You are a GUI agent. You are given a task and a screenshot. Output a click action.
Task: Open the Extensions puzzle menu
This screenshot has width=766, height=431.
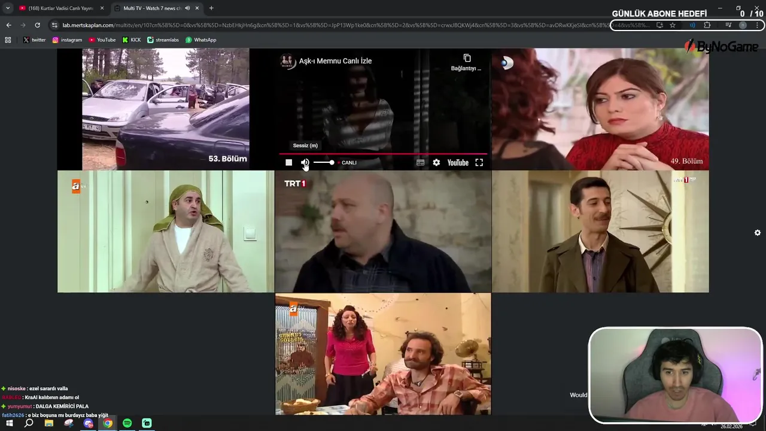tap(707, 25)
